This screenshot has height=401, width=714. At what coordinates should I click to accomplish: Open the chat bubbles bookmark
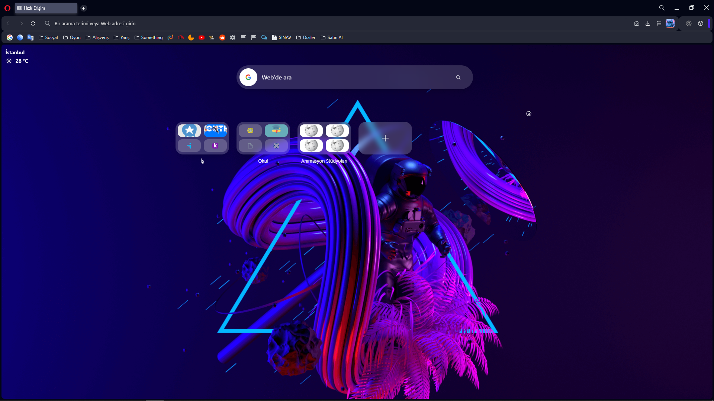[x=264, y=38]
